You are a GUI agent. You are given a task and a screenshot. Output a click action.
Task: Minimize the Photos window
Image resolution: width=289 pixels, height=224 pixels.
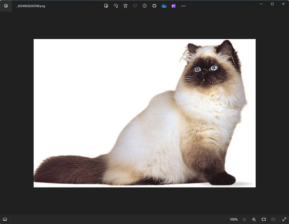point(261,4)
